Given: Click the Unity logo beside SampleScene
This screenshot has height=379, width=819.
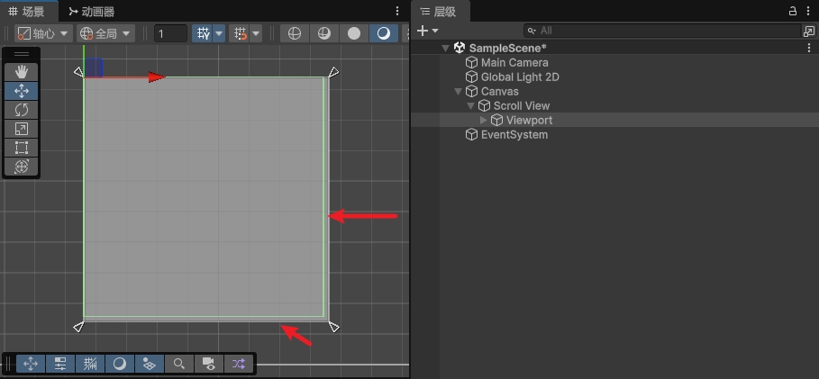Looking at the screenshot, I should click(460, 48).
